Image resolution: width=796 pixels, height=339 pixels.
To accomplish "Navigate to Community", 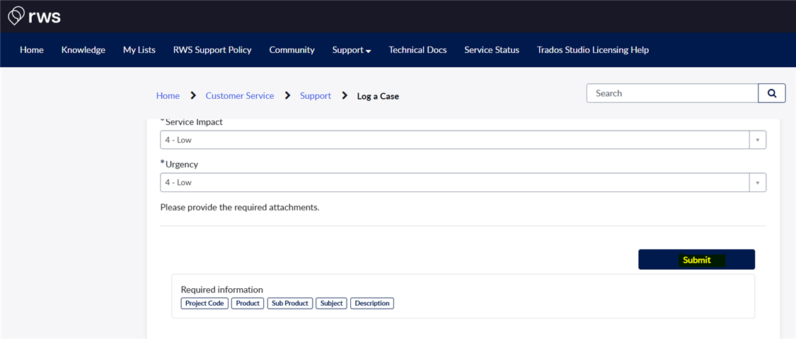I will pos(292,50).
